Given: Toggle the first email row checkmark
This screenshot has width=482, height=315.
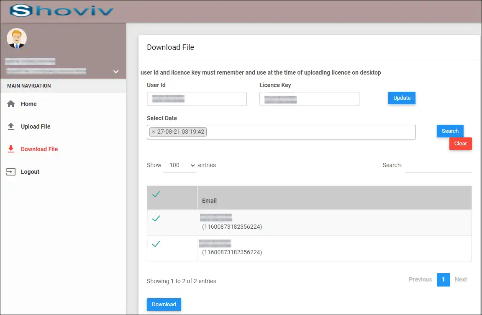Looking at the screenshot, I should click(x=156, y=219).
